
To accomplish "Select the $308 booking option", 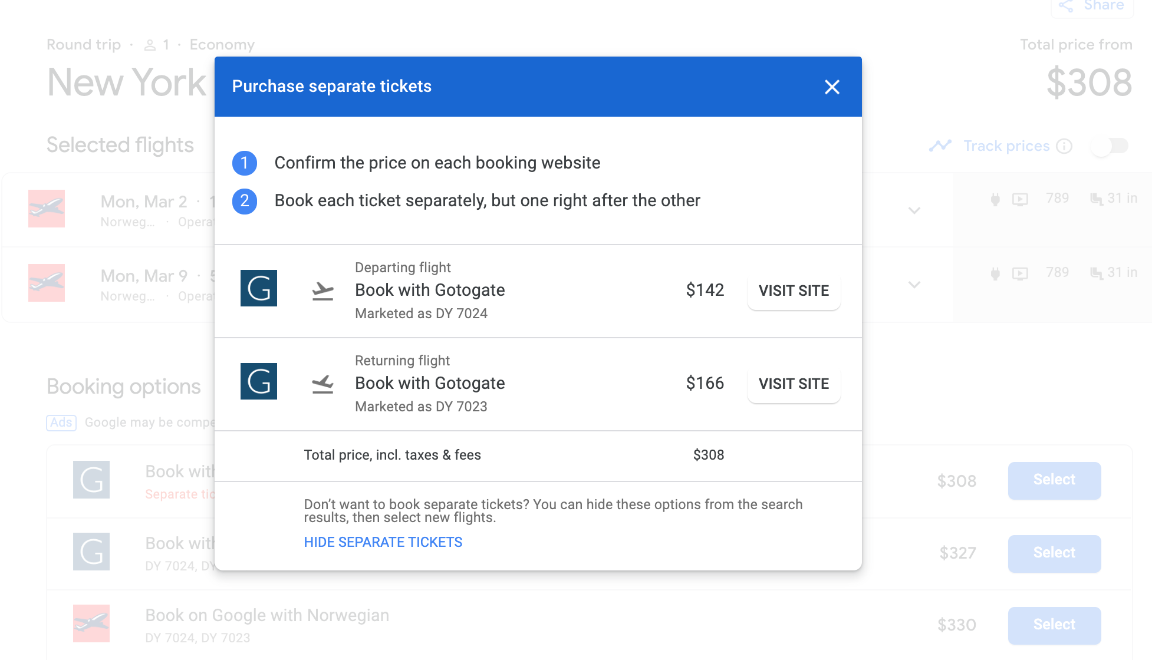I will tap(1054, 480).
